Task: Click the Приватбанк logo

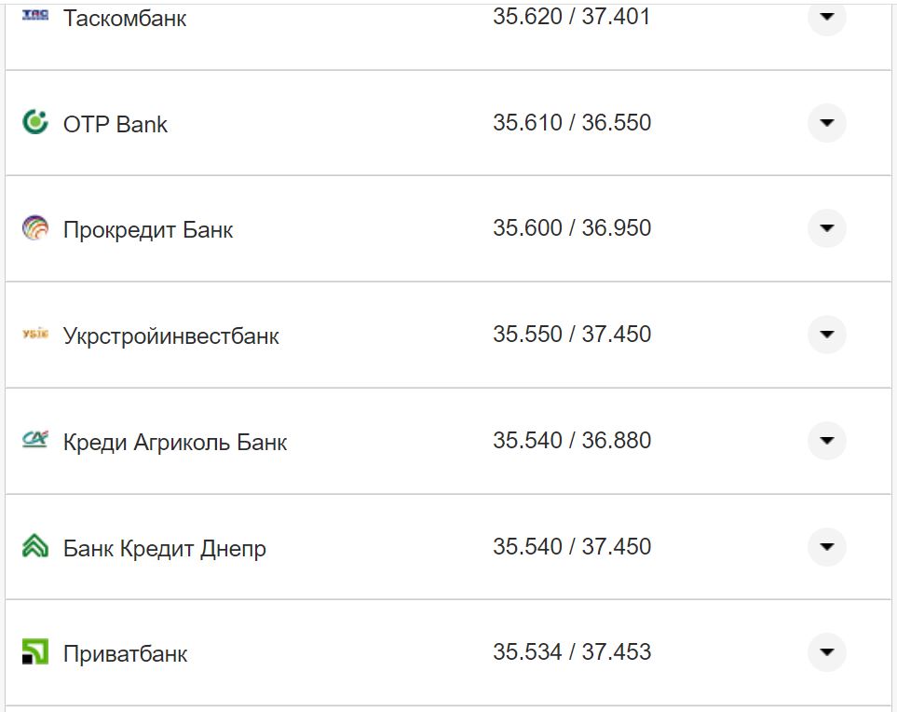Action: pyautogui.click(x=34, y=653)
